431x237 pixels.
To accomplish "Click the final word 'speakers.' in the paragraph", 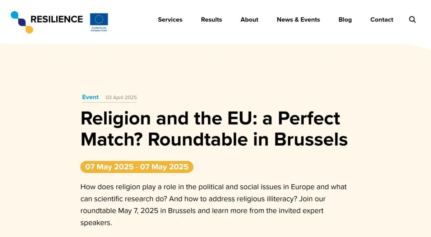I will pyautogui.click(x=96, y=222).
